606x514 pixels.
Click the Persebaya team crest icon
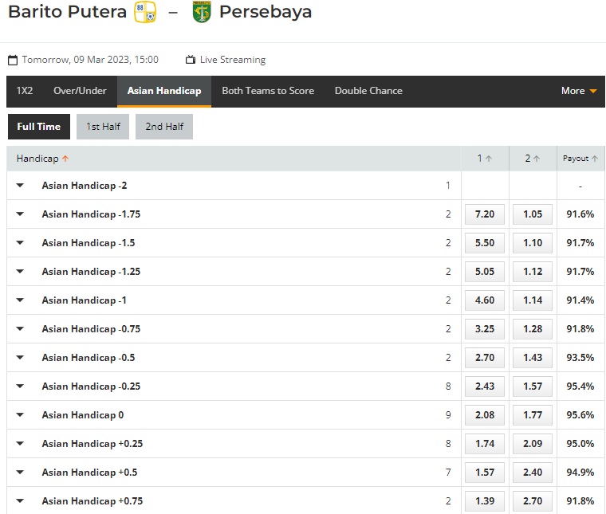click(202, 12)
